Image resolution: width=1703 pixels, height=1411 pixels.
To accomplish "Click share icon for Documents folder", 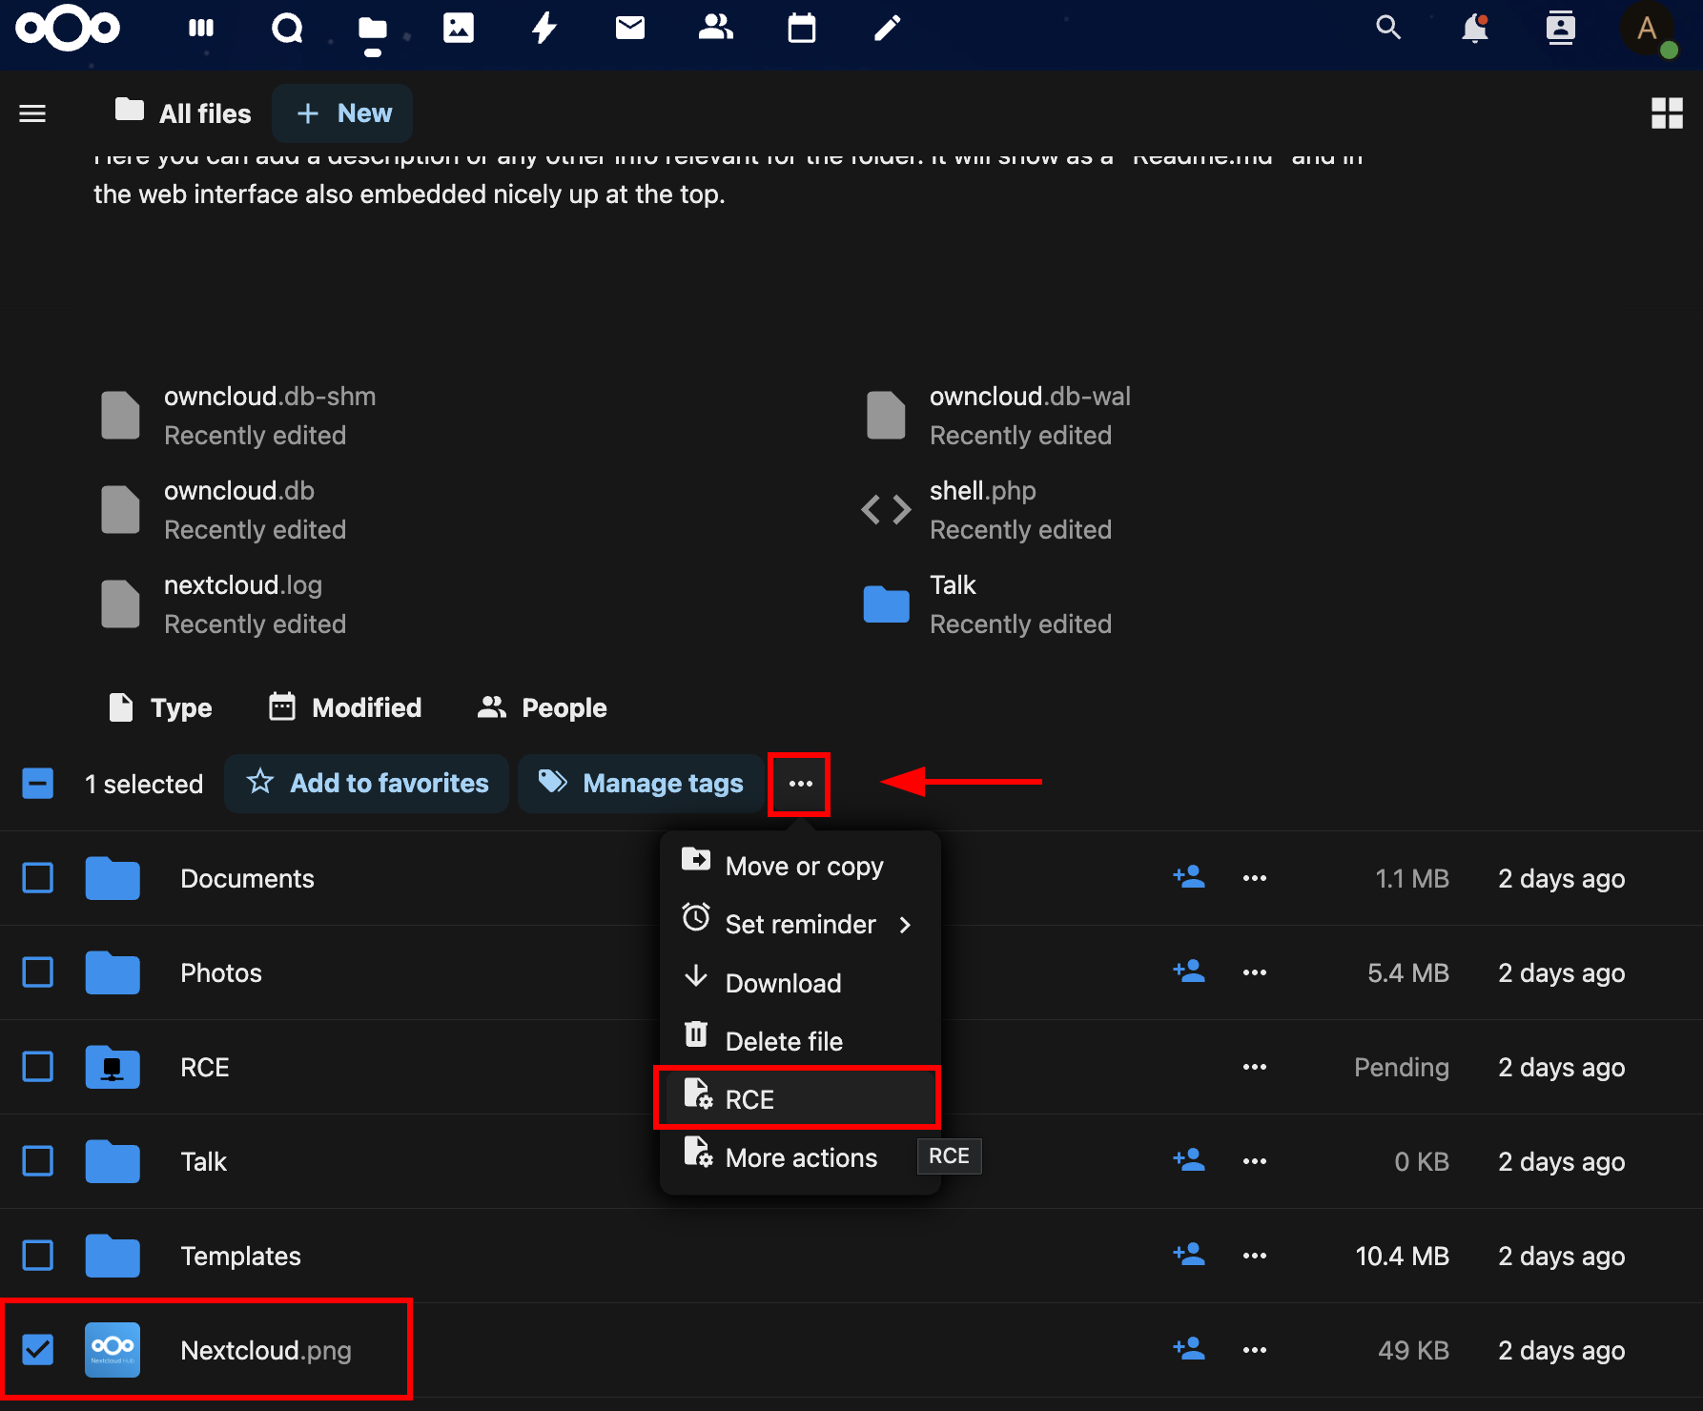I will [1189, 877].
